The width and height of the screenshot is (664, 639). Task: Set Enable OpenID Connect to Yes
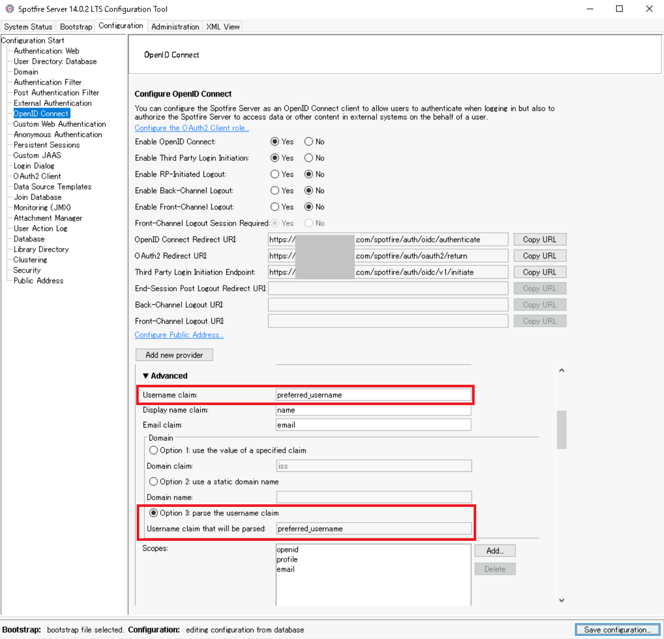point(275,141)
